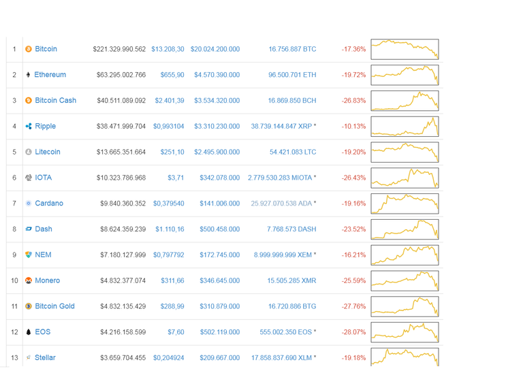Click the IOTA price sparkline chart

[x=405, y=178]
